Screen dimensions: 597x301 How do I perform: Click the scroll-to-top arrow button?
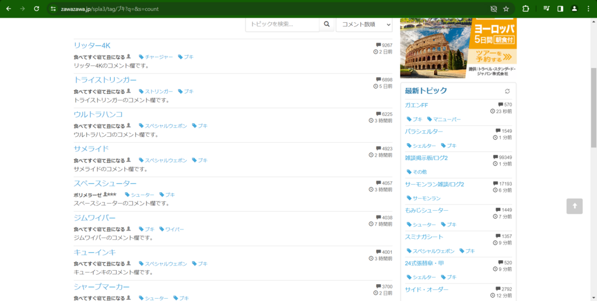tap(574, 206)
